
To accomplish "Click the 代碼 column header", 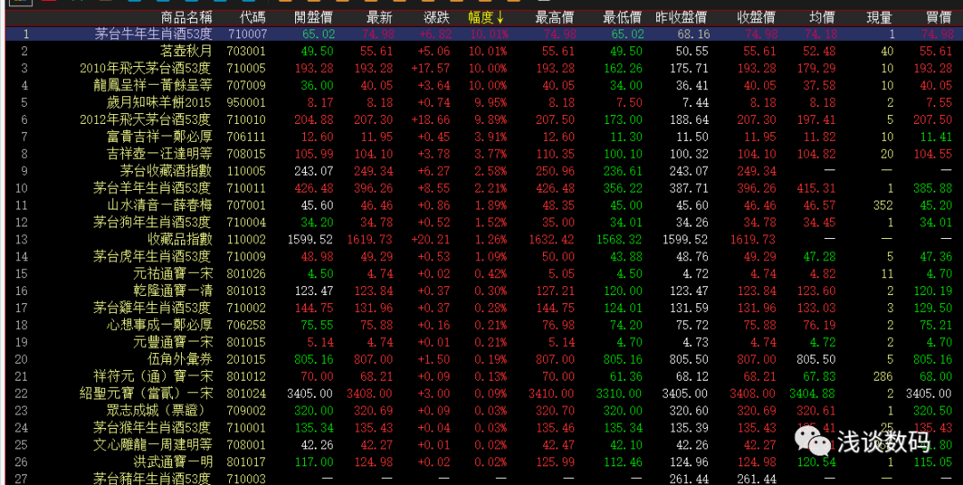I will pos(252,17).
